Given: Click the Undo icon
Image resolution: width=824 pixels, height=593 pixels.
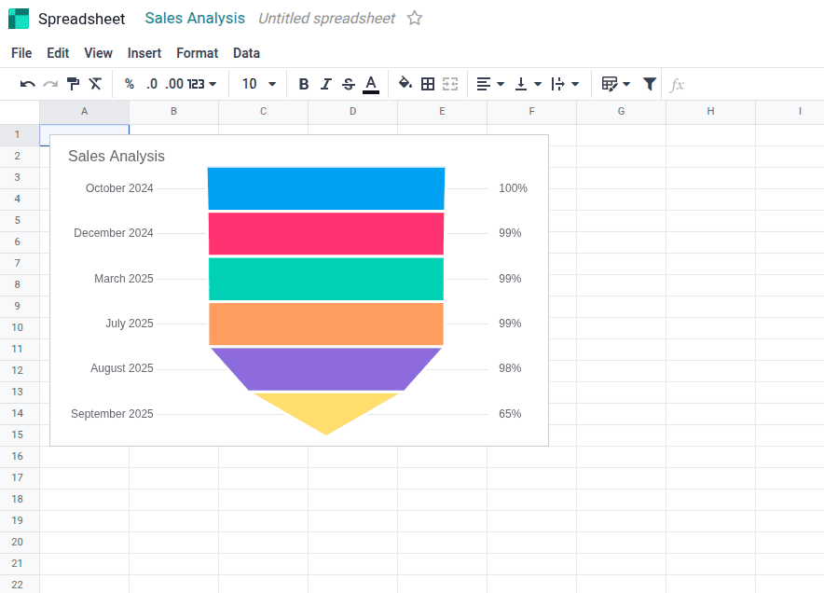Looking at the screenshot, I should (27, 84).
